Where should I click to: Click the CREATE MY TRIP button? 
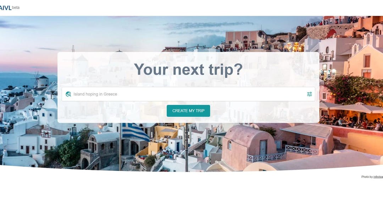pos(188,111)
